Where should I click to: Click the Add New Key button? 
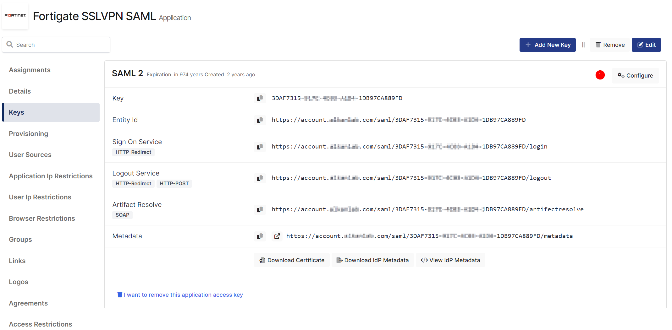point(547,45)
